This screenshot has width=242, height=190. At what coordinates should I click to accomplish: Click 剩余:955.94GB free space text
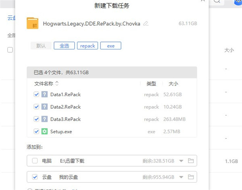(x=158, y=177)
